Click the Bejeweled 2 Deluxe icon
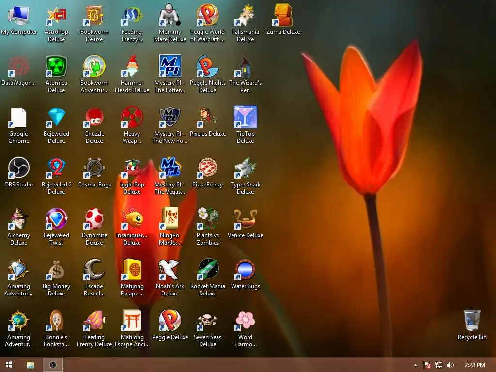Viewport: 496px width, 372px height. [56, 168]
